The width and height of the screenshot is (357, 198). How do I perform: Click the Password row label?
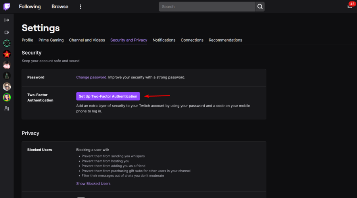(x=36, y=77)
